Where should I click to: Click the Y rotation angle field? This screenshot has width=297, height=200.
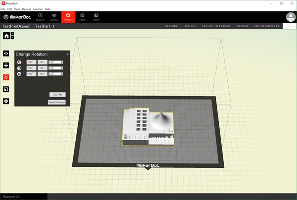point(54,68)
